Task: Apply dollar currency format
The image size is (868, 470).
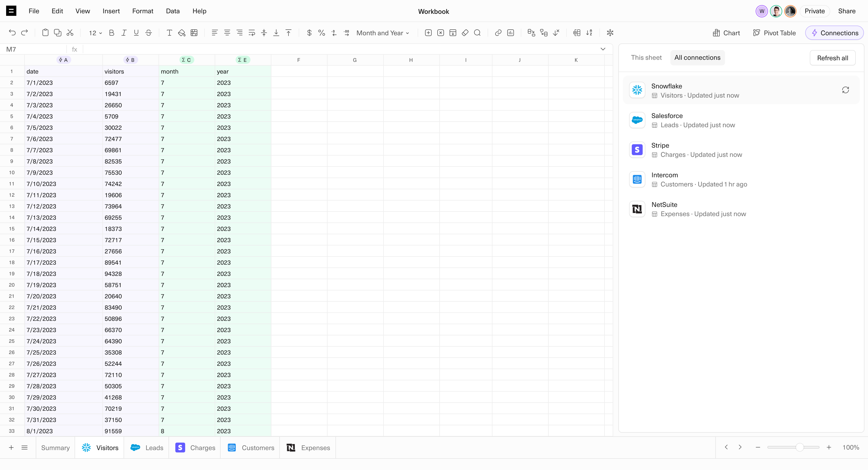Action: 309,33
